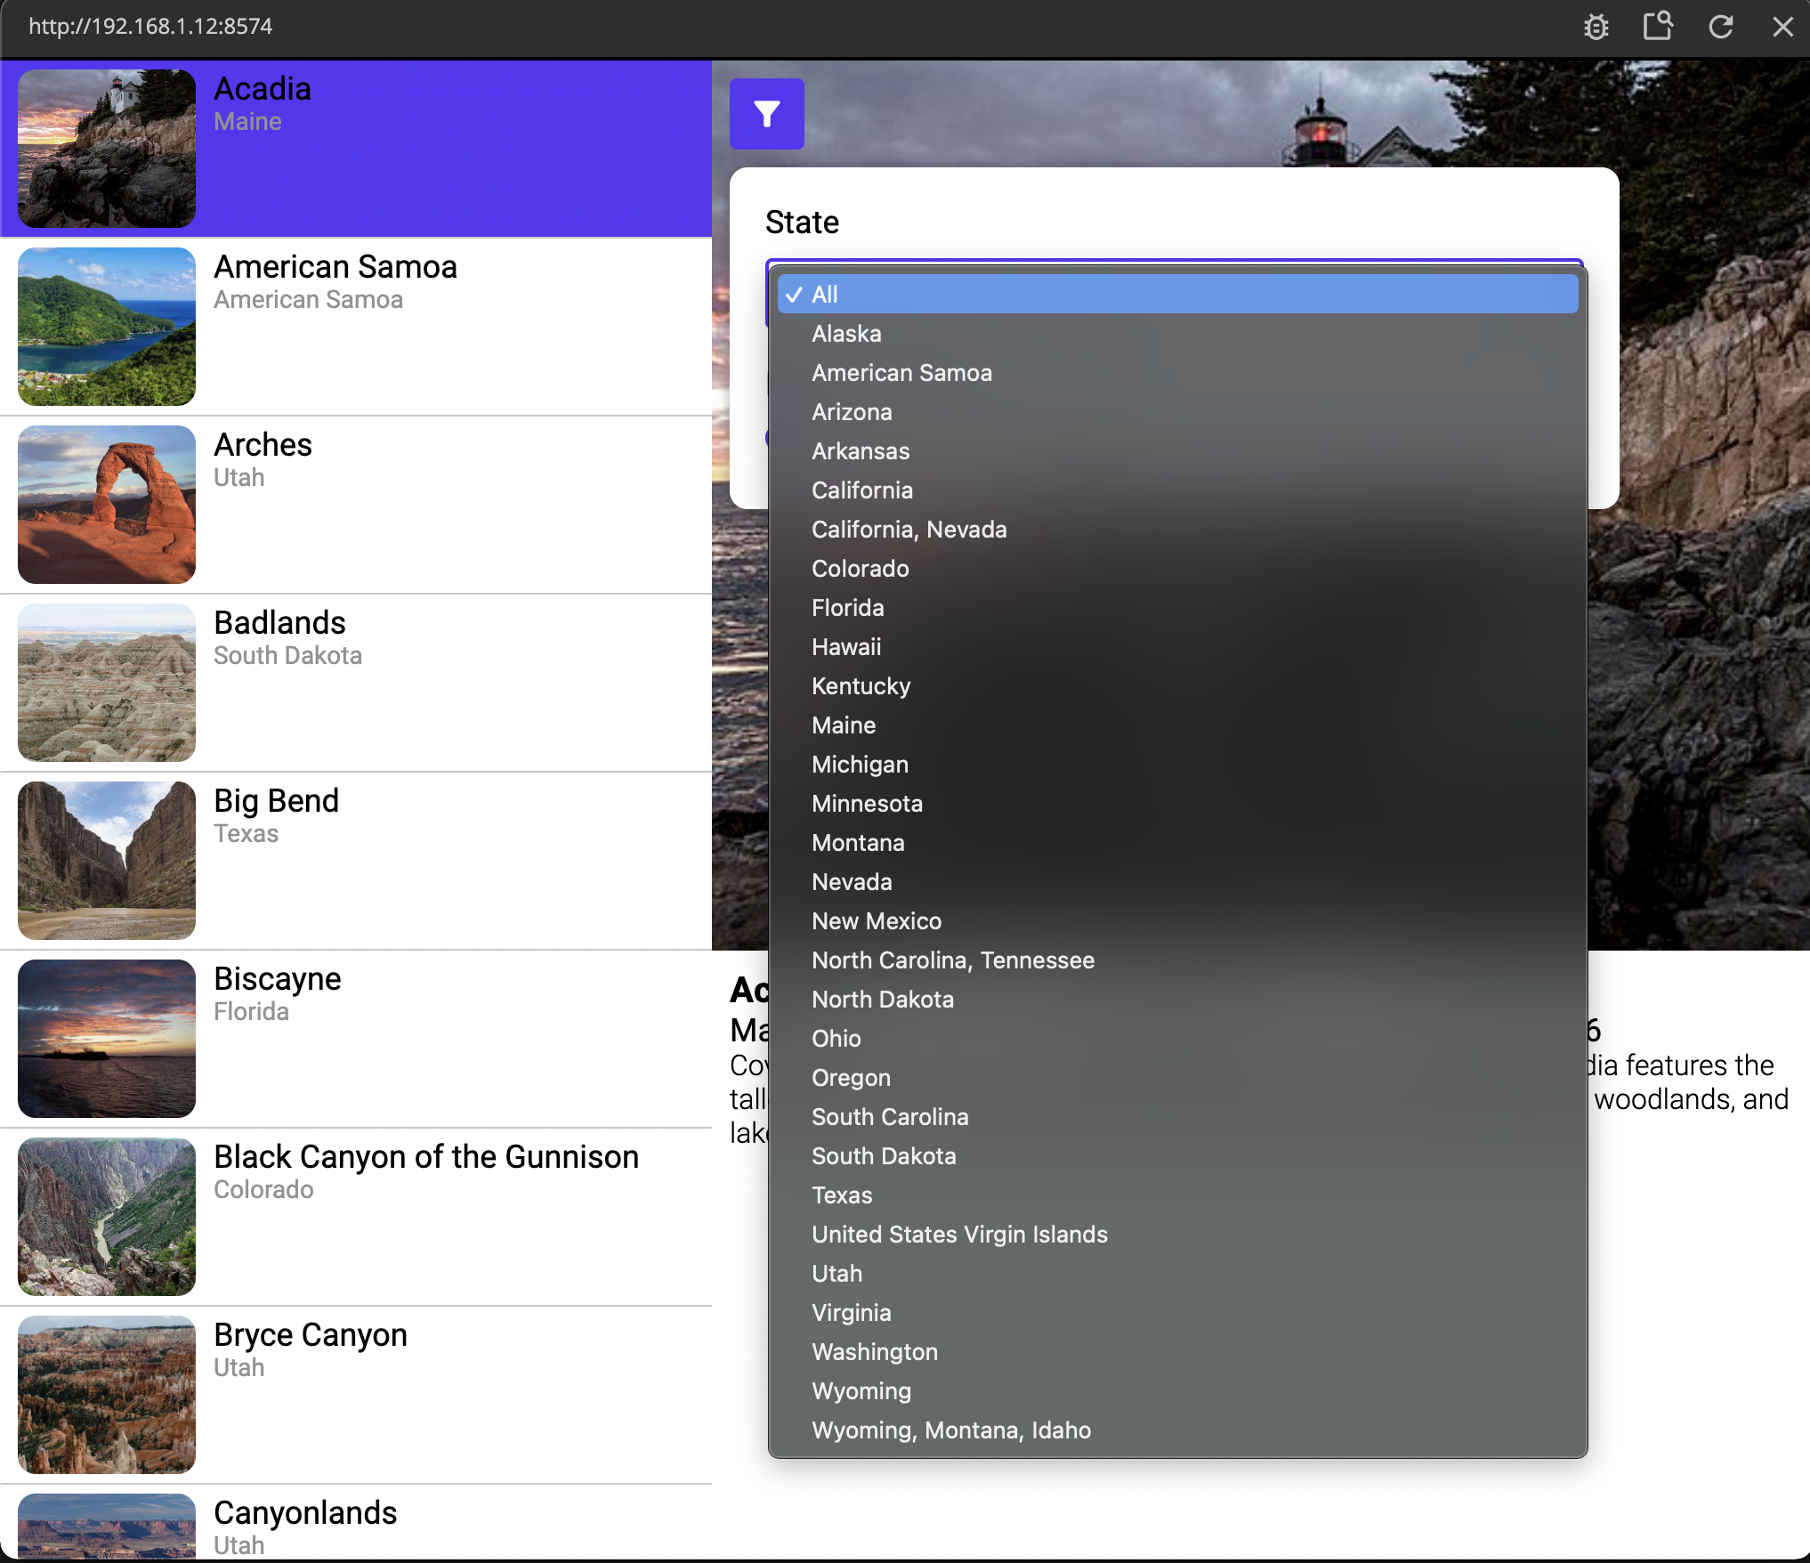
Task: Select Arkansas from the State options
Action: (x=1177, y=451)
